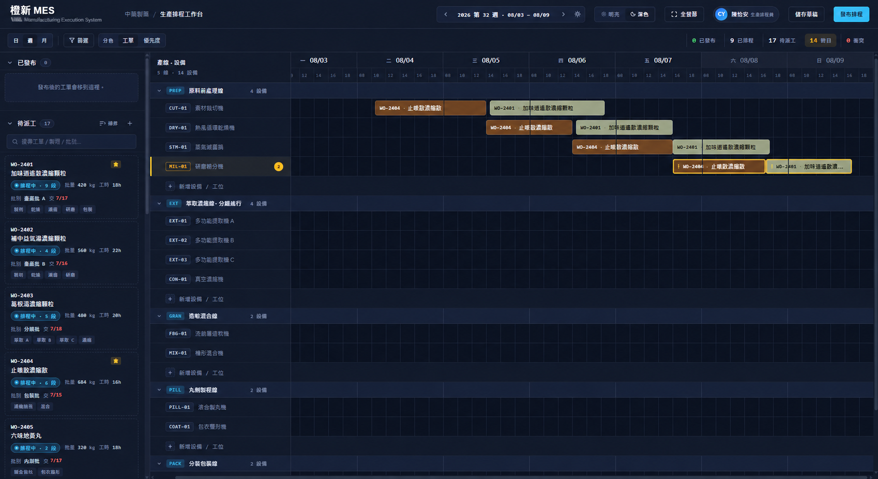Collapse the PREP 原料前處理線 group
This screenshot has width=878, height=479.
[x=159, y=91]
